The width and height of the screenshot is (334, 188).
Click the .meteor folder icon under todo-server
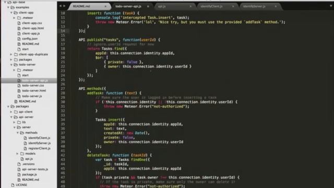[x=19, y=70]
